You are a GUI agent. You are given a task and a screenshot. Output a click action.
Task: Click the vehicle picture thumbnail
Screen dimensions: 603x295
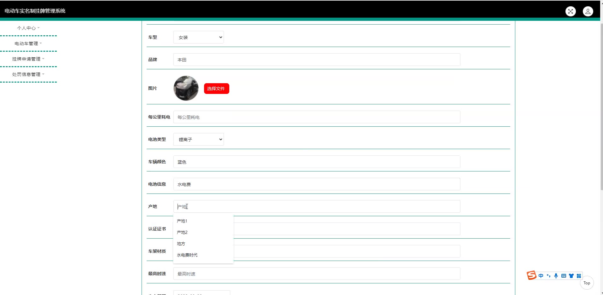point(186,88)
